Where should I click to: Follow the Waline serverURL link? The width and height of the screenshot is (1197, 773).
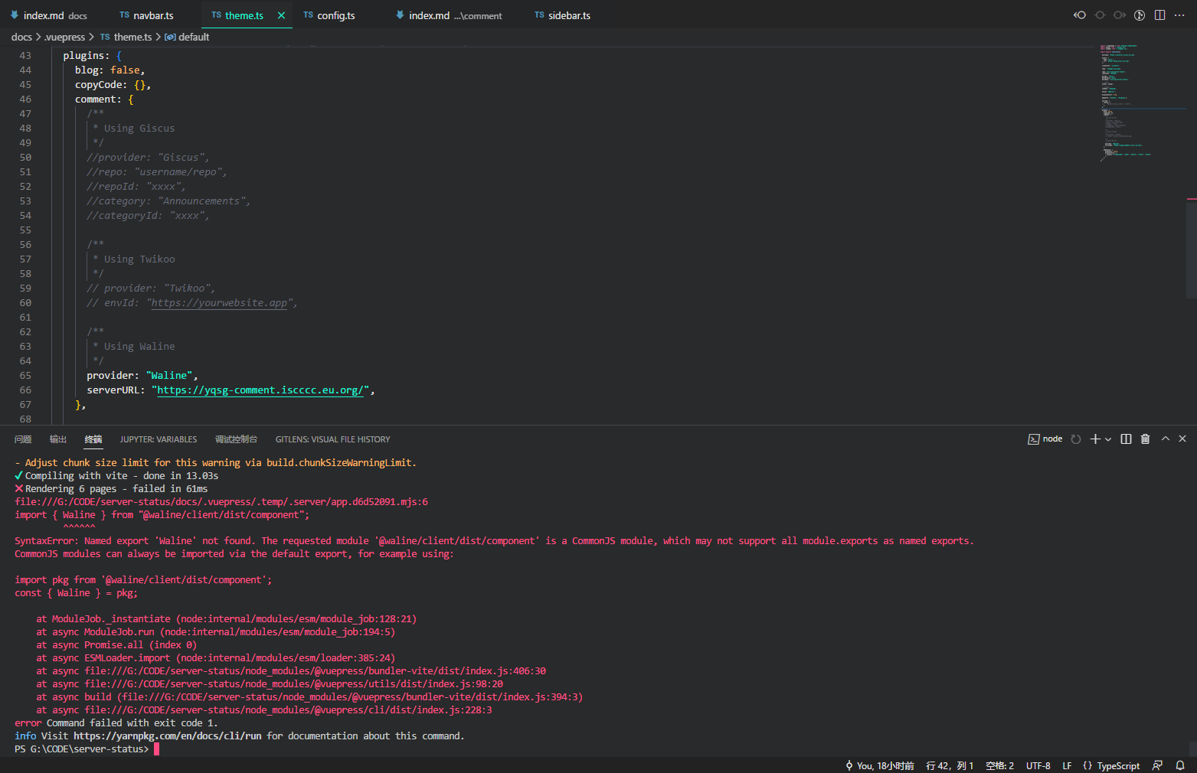tap(260, 390)
